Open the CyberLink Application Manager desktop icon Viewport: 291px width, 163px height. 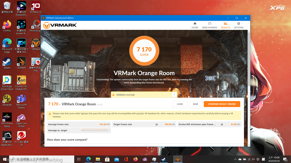[7, 139]
